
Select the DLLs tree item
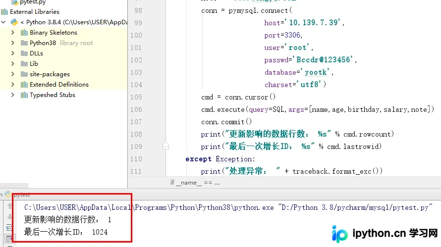coord(36,53)
